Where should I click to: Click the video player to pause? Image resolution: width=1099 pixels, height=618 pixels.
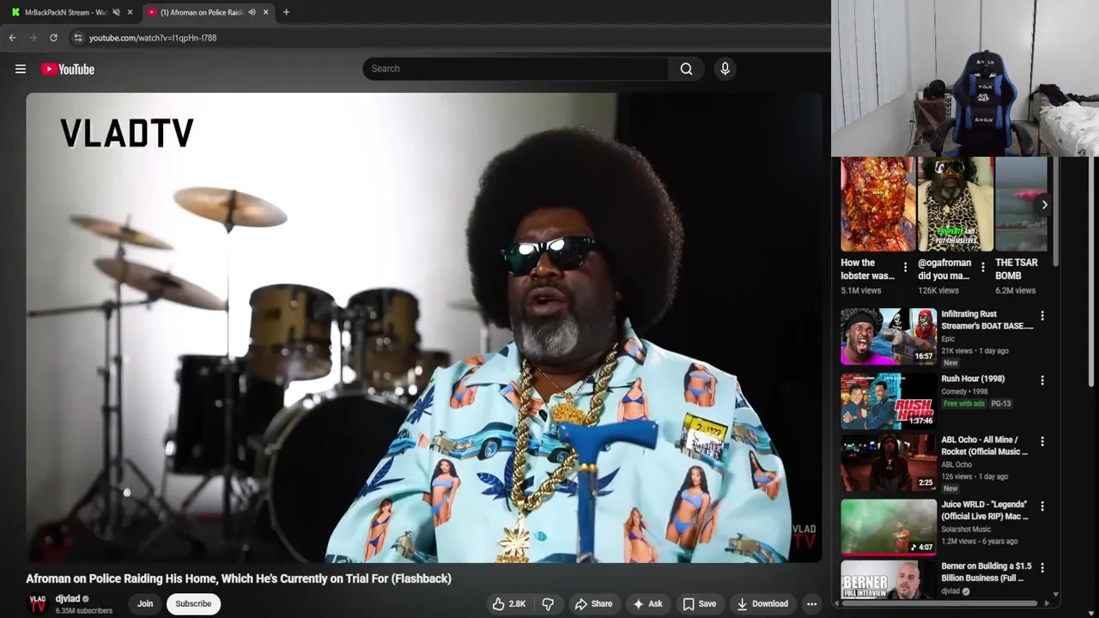pos(423,327)
